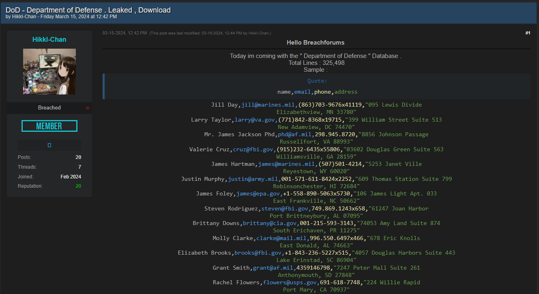Click email steven@fbi.gov
Viewport: 539px width, 294px height.
pos(285,209)
